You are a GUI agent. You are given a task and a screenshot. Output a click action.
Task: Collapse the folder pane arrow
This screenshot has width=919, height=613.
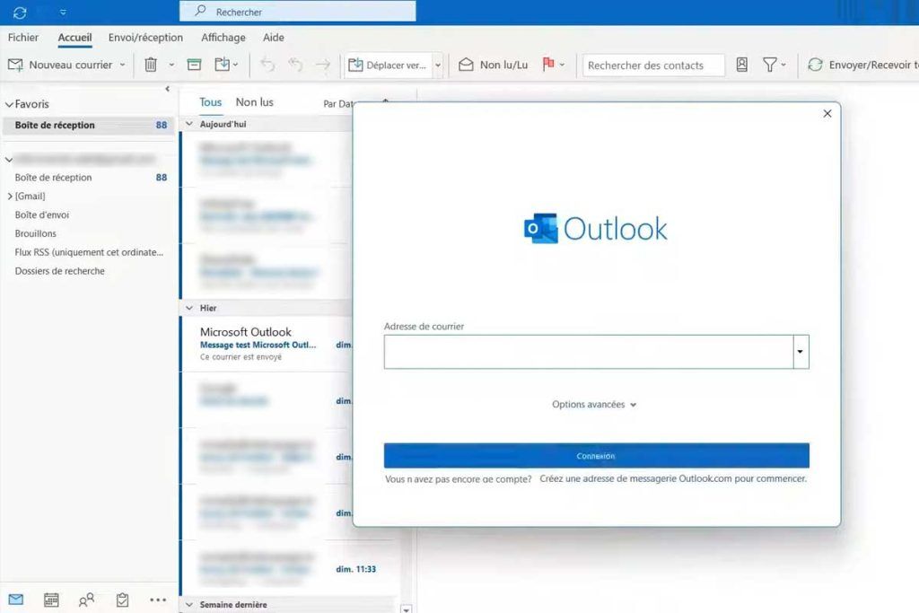pos(168,89)
